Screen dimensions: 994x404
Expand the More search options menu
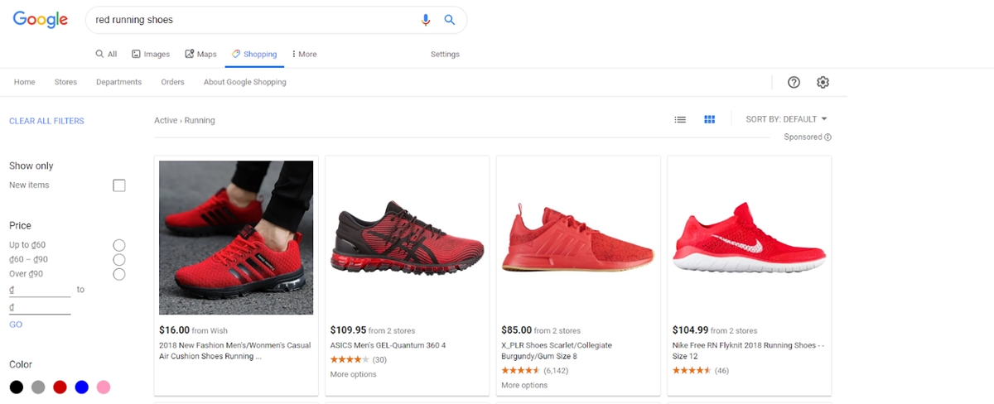point(304,54)
